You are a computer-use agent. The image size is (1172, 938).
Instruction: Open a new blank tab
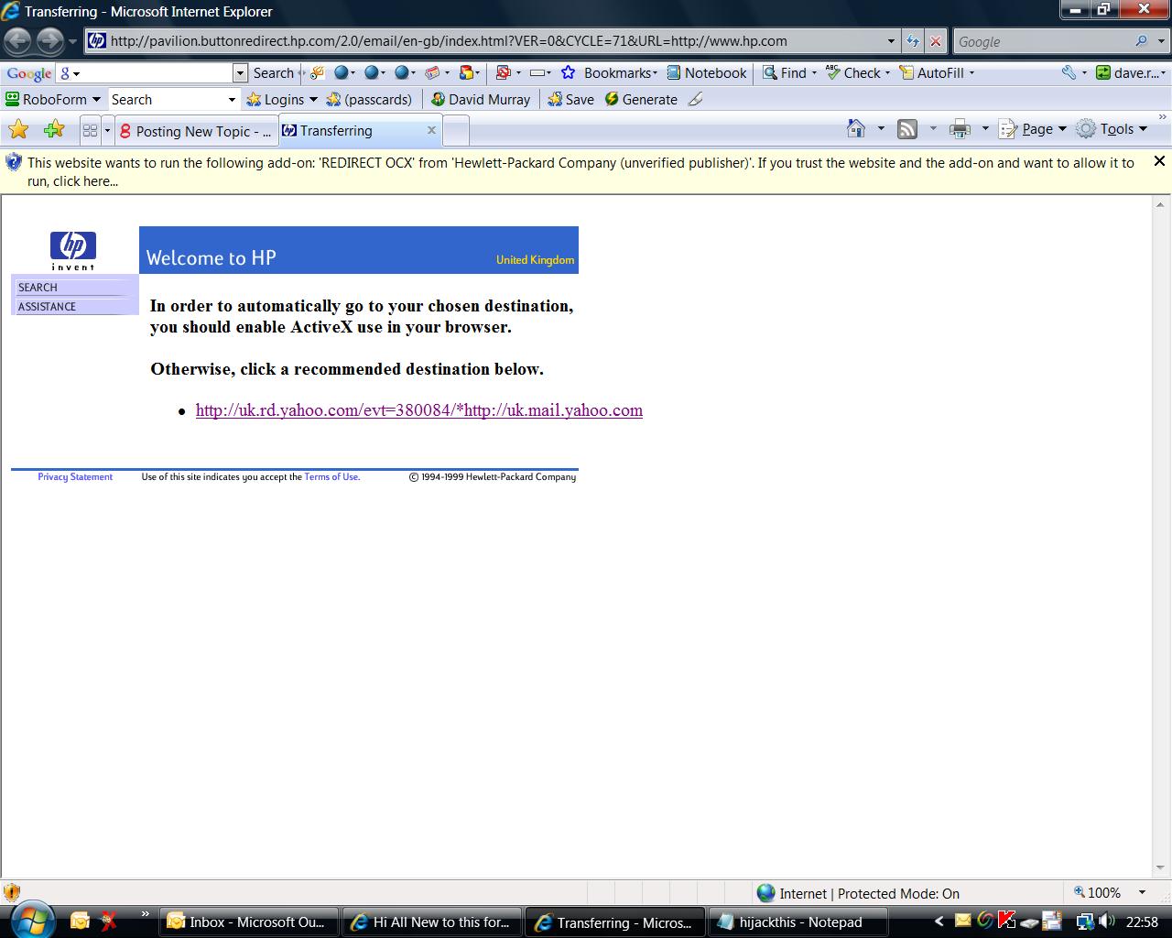click(x=456, y=131)
